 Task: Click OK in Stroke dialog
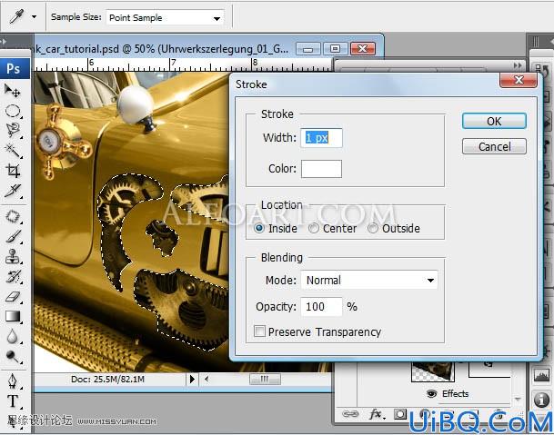[x=494, y=121]
